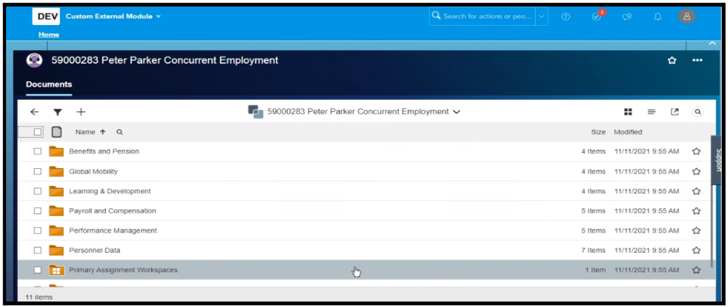This screenshot has width=728, height=307.
Task: Click the plus icon to add item
Action: tap(81, 112)
